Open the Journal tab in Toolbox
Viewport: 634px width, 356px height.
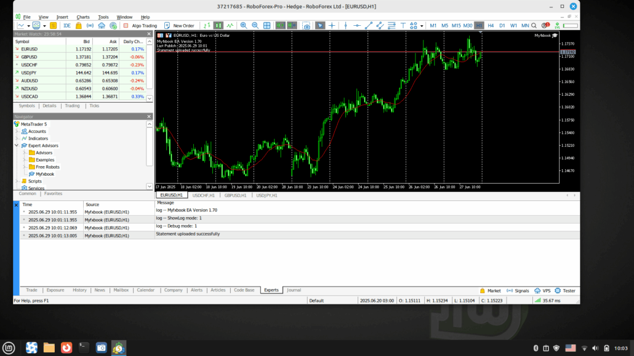[x=294, y=290]
